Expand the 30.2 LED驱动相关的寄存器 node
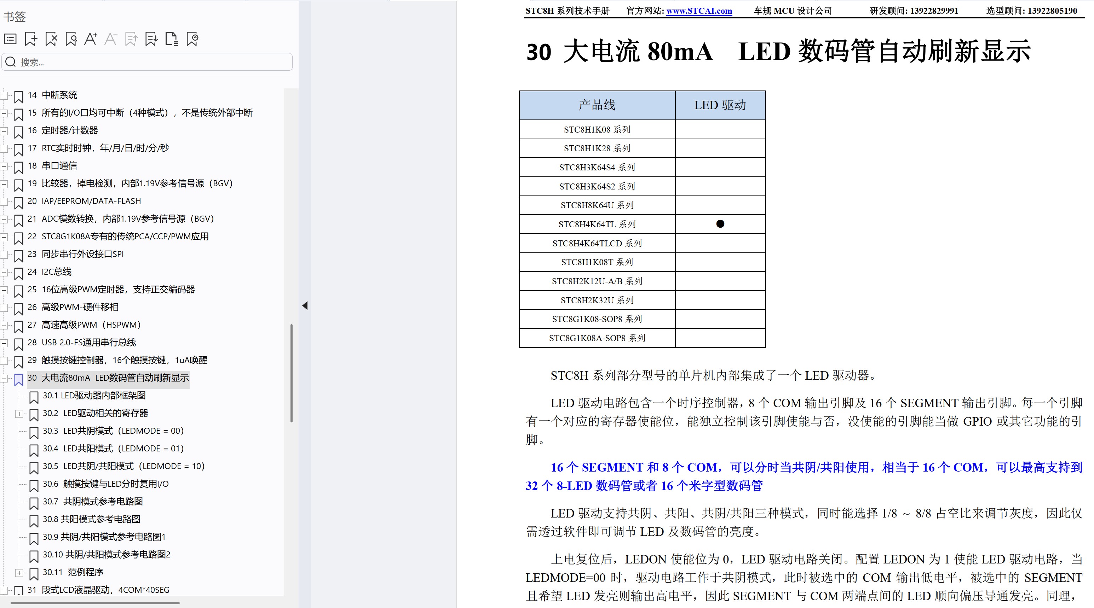1094x608 pixels. click(x=19, y=413)
